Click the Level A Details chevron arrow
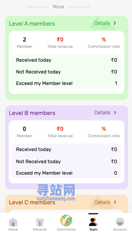The width and height of the screenshot is (132, 232). click(115, 23)
